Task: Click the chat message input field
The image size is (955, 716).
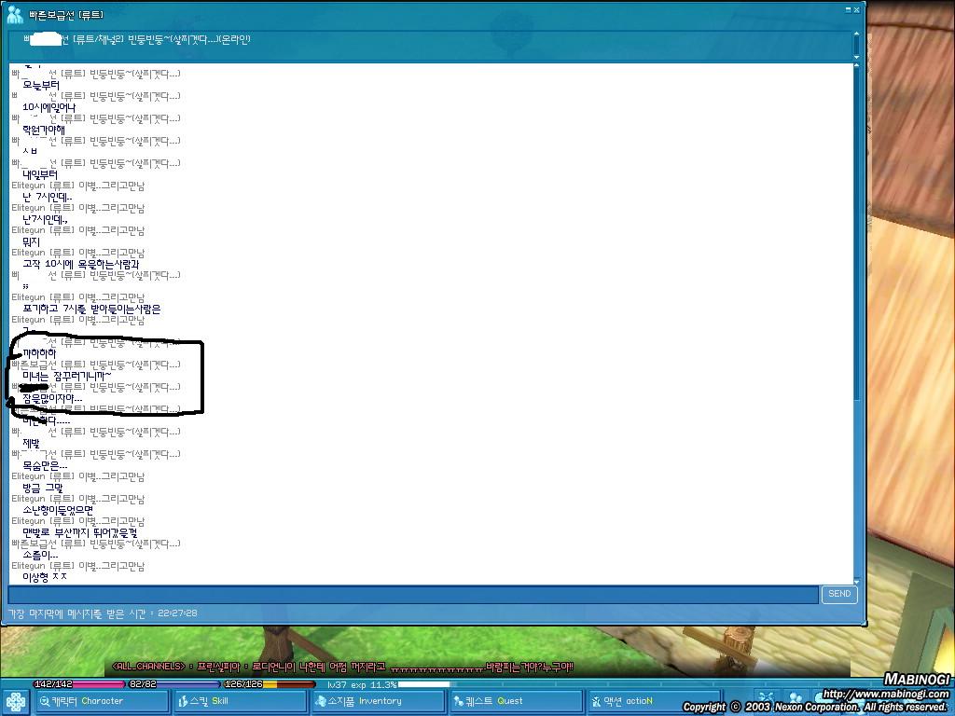Action: [x=412, y=594]
